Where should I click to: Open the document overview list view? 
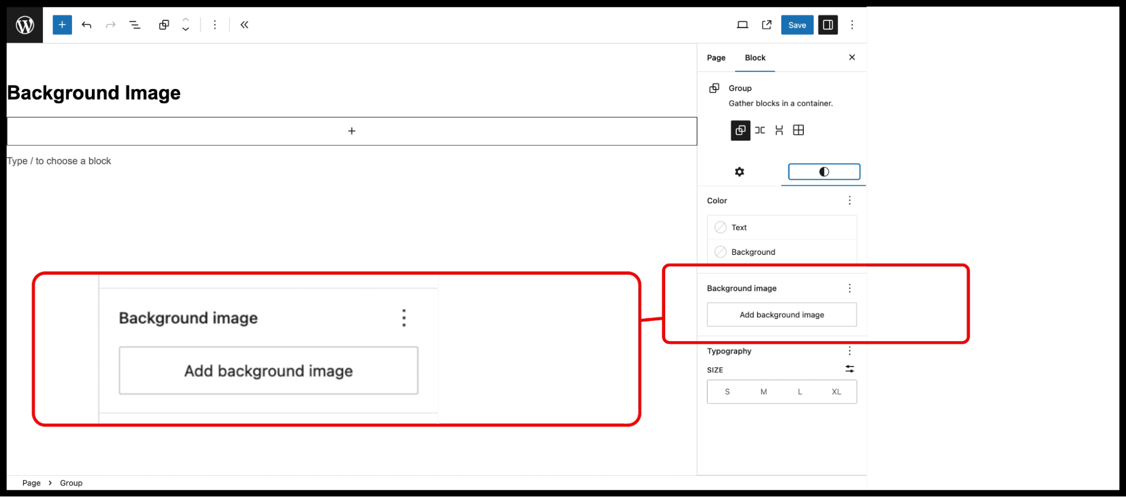click(135, 25)
